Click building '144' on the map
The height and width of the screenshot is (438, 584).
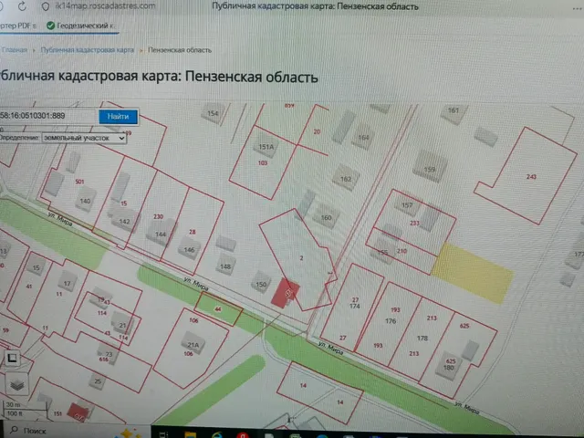(161, 235)
